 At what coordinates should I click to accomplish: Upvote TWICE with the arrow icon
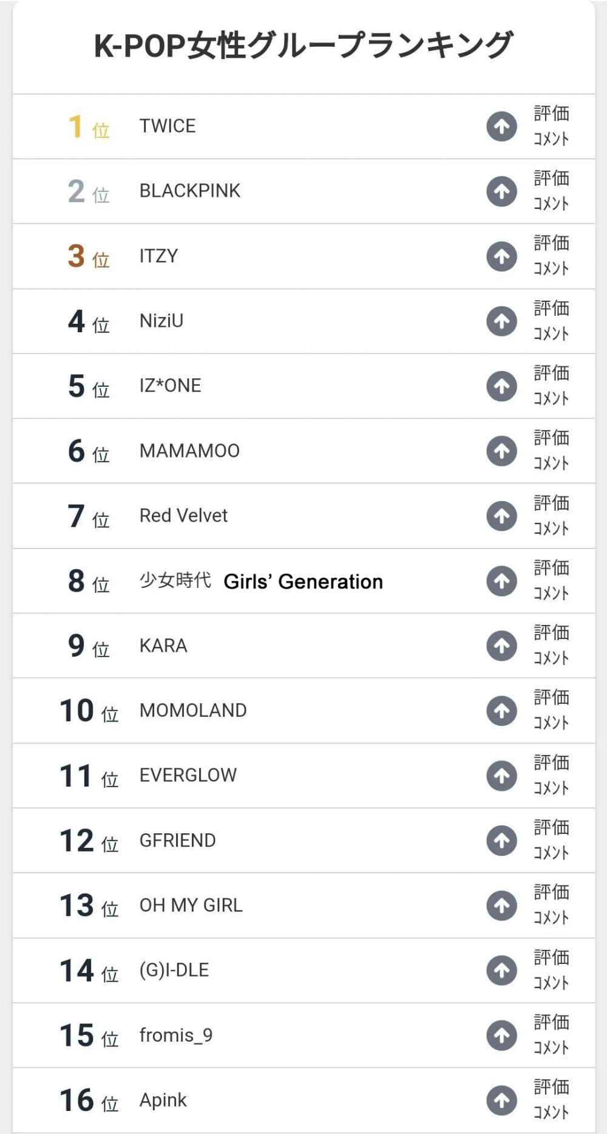pos(501,126)
